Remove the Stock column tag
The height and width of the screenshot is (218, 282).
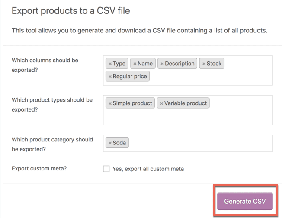[204, 64]
